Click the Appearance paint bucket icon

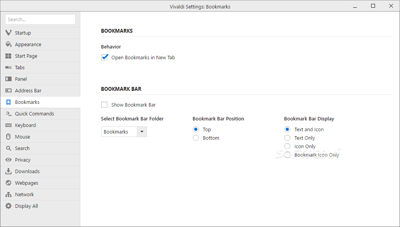point(8,44)
